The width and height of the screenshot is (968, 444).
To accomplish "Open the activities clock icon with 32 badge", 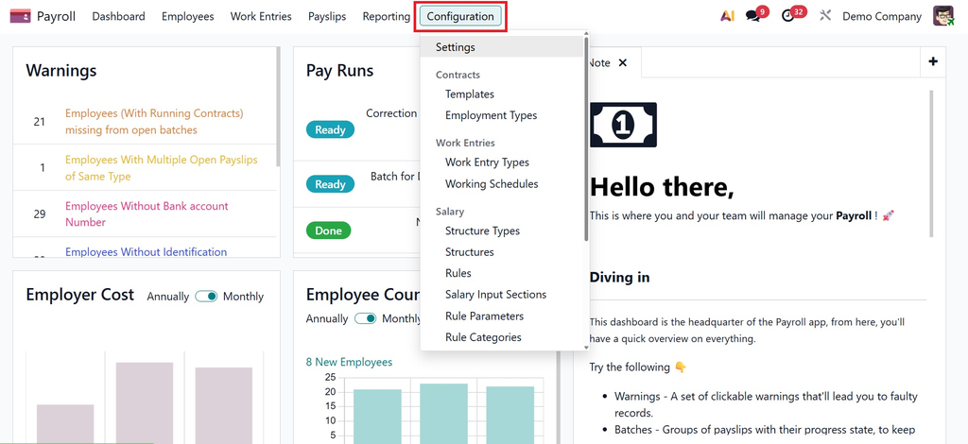I will coord(787,17).
